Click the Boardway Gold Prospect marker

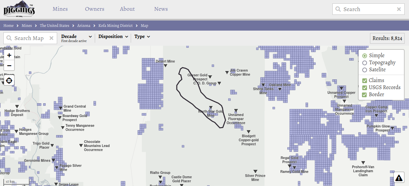pos(60,117)
